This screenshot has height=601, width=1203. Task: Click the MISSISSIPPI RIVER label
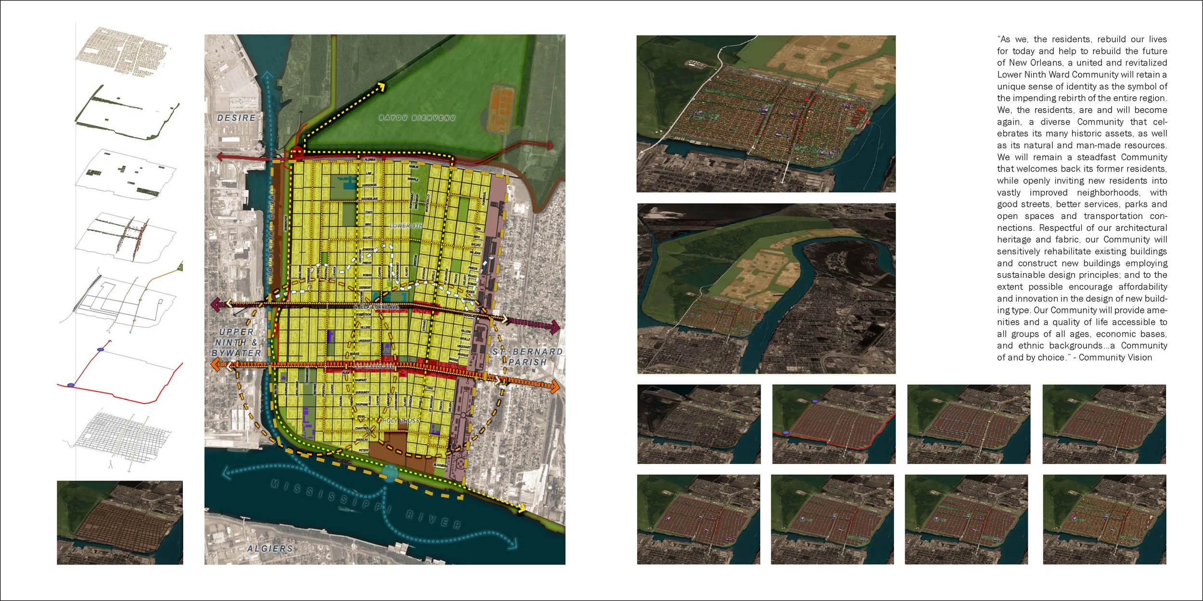(x=366, y=505)
